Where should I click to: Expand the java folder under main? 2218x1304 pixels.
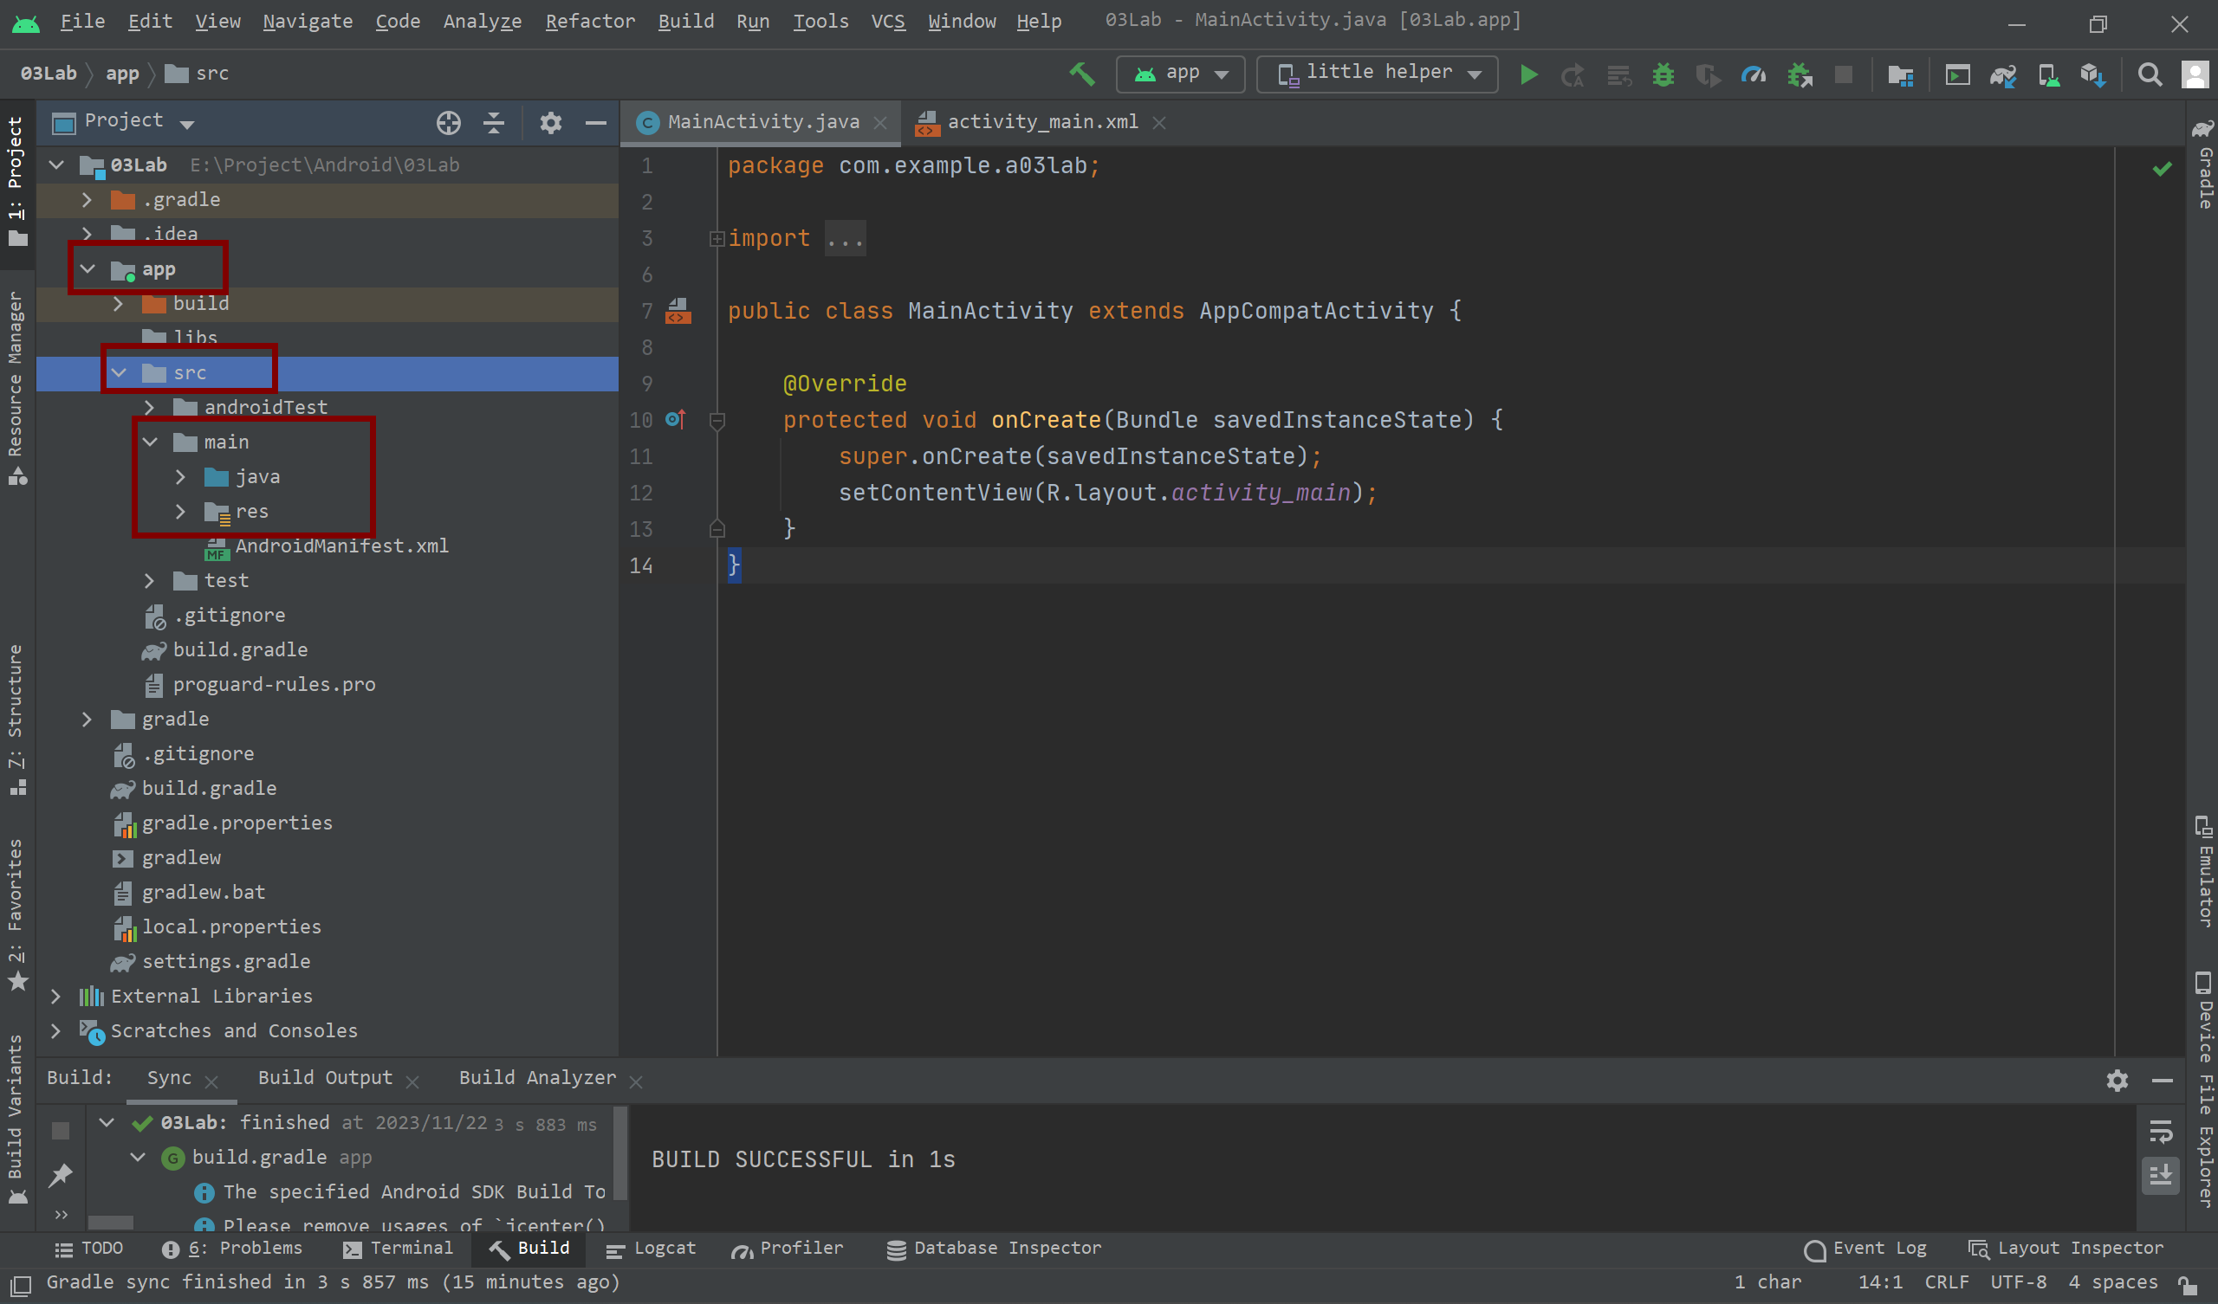coord(180,477)
